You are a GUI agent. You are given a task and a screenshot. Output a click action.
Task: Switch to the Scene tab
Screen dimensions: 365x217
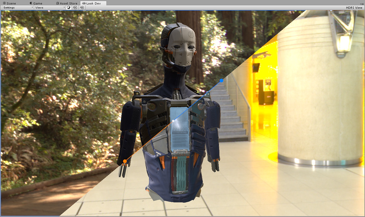click(x=9, y=3)
